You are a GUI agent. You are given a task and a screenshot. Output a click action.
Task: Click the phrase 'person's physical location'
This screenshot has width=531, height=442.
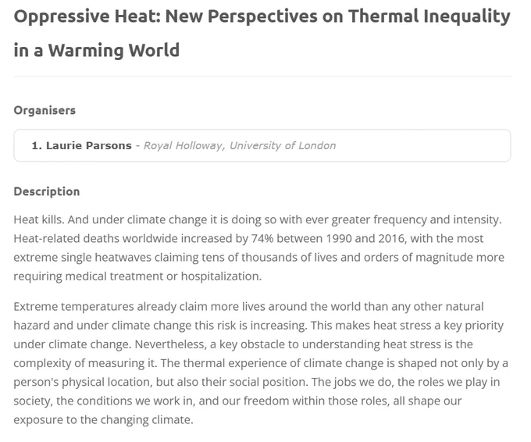83,383
